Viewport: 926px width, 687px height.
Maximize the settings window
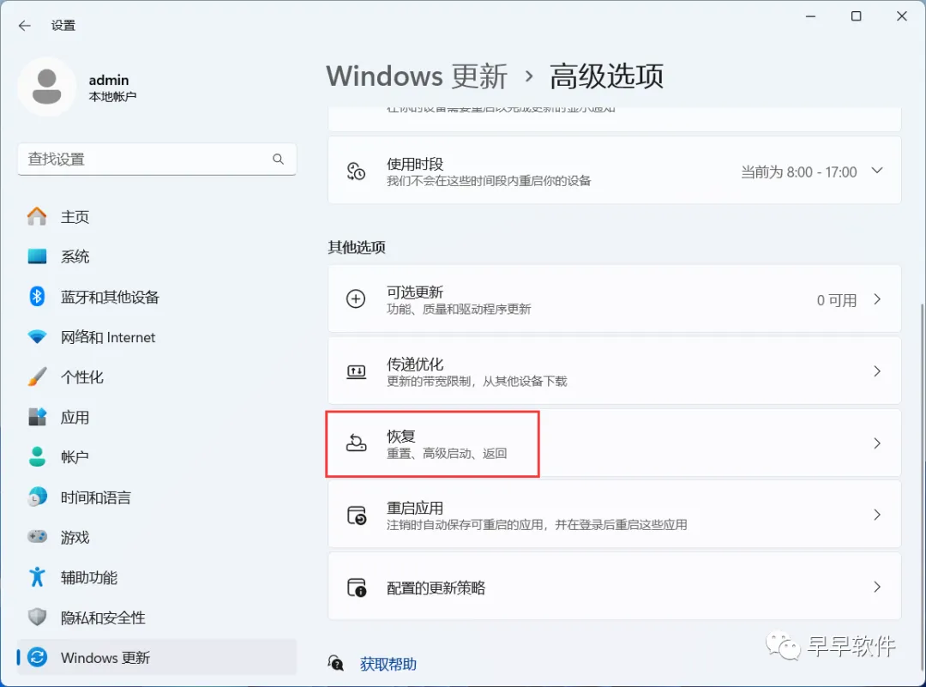pyautogui.click(x=856, y=16)
